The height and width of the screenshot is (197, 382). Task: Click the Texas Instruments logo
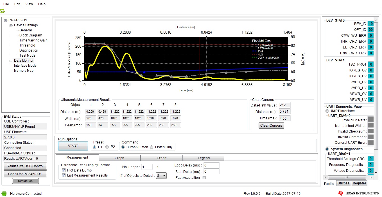(x=358, y=193)
